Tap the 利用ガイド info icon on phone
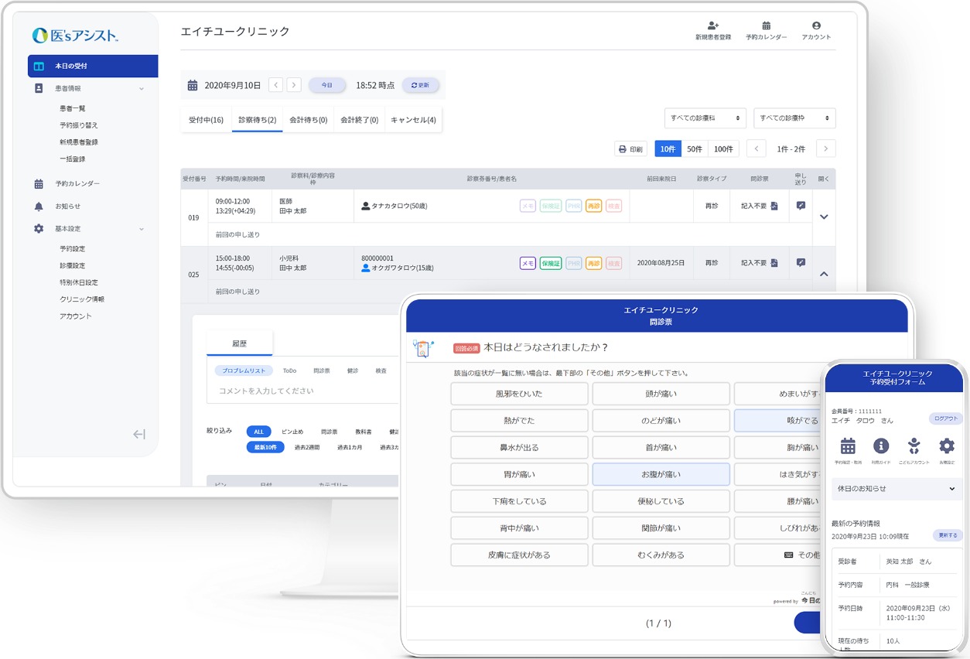The image size is (970, 659). [x=881, y=446]
